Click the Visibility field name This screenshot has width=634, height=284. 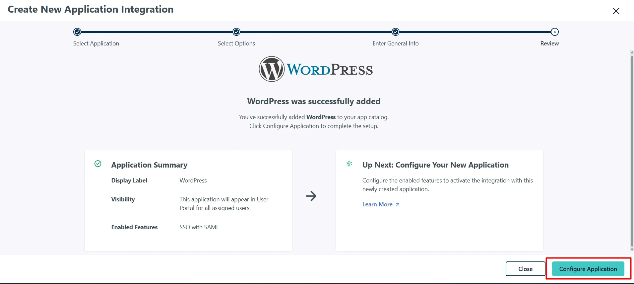click(123, 199)
